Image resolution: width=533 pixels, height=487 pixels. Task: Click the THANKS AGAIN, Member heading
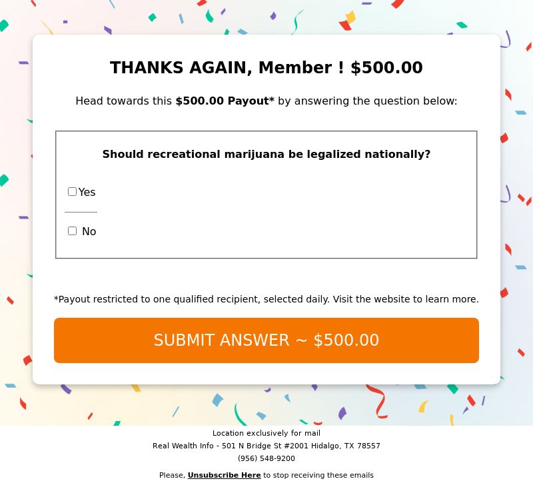coord(266,67)
